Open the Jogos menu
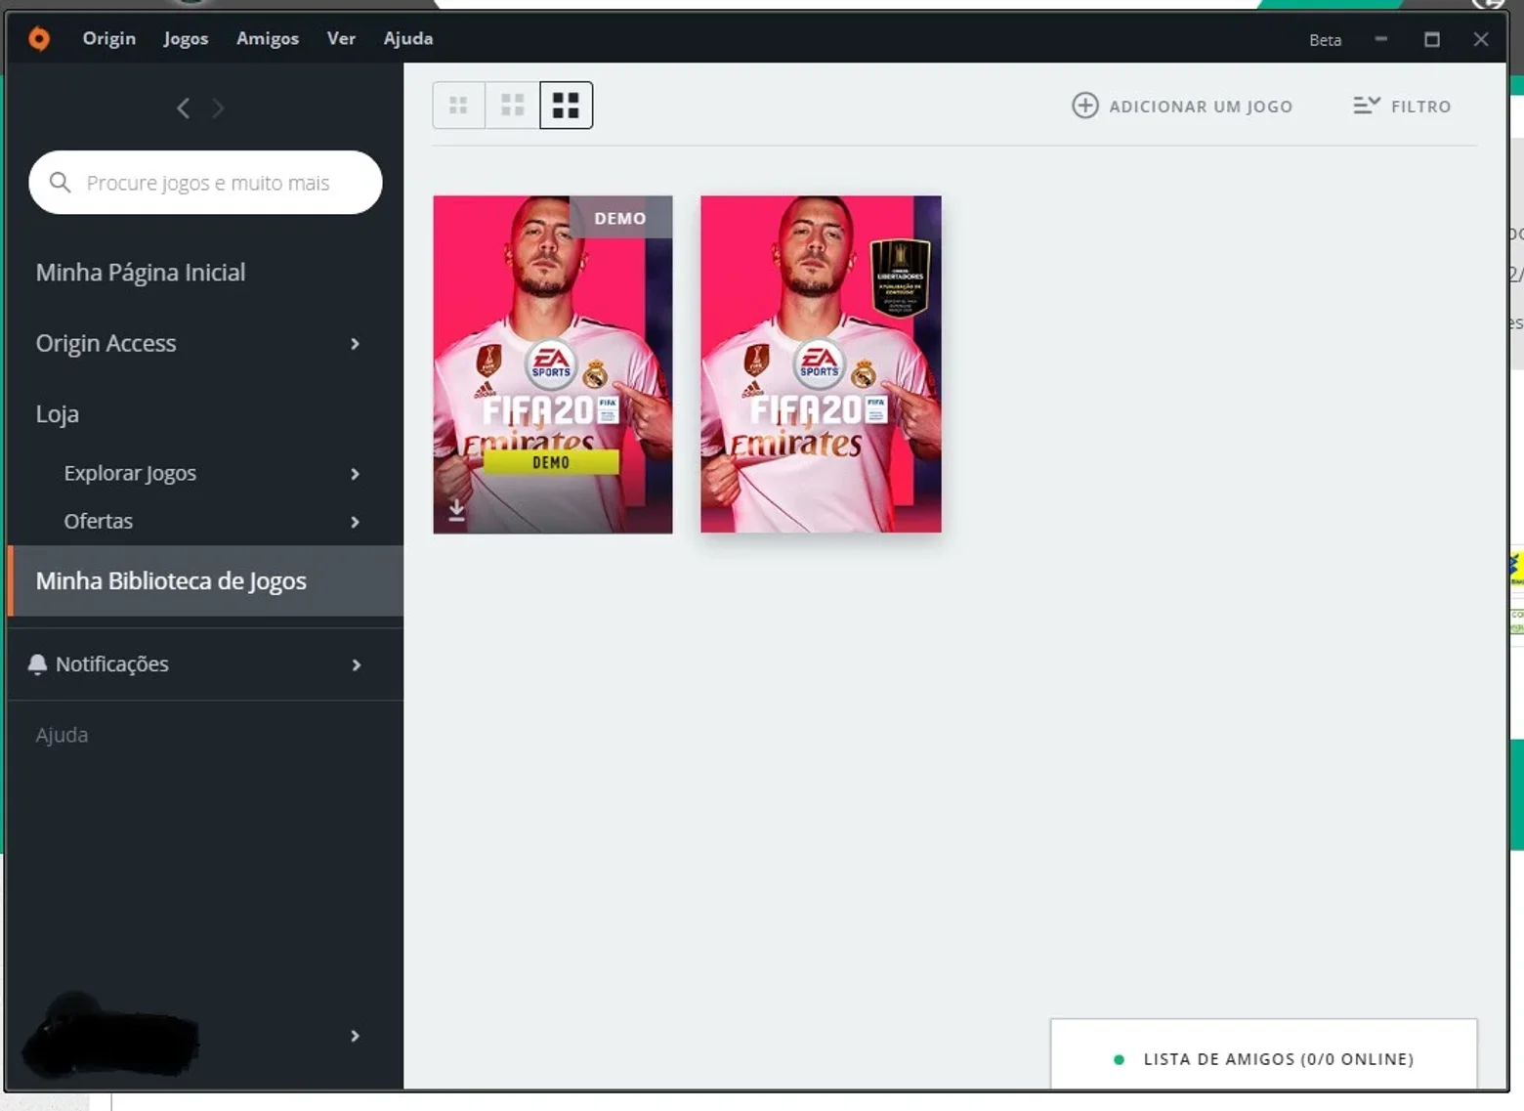 186,38
